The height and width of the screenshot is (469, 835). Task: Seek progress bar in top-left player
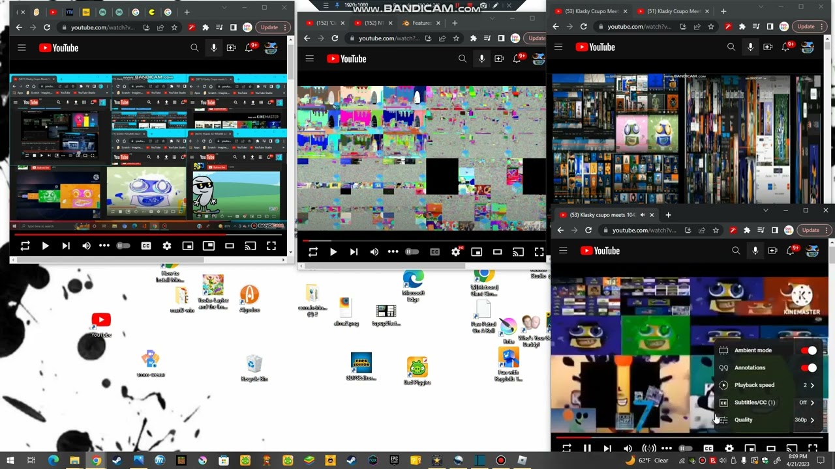tap(148, 235)
